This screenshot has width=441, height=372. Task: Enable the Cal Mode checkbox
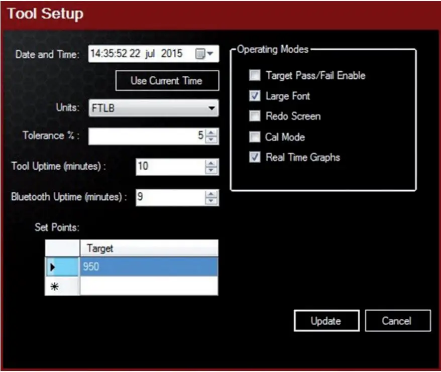pos(255,137)
